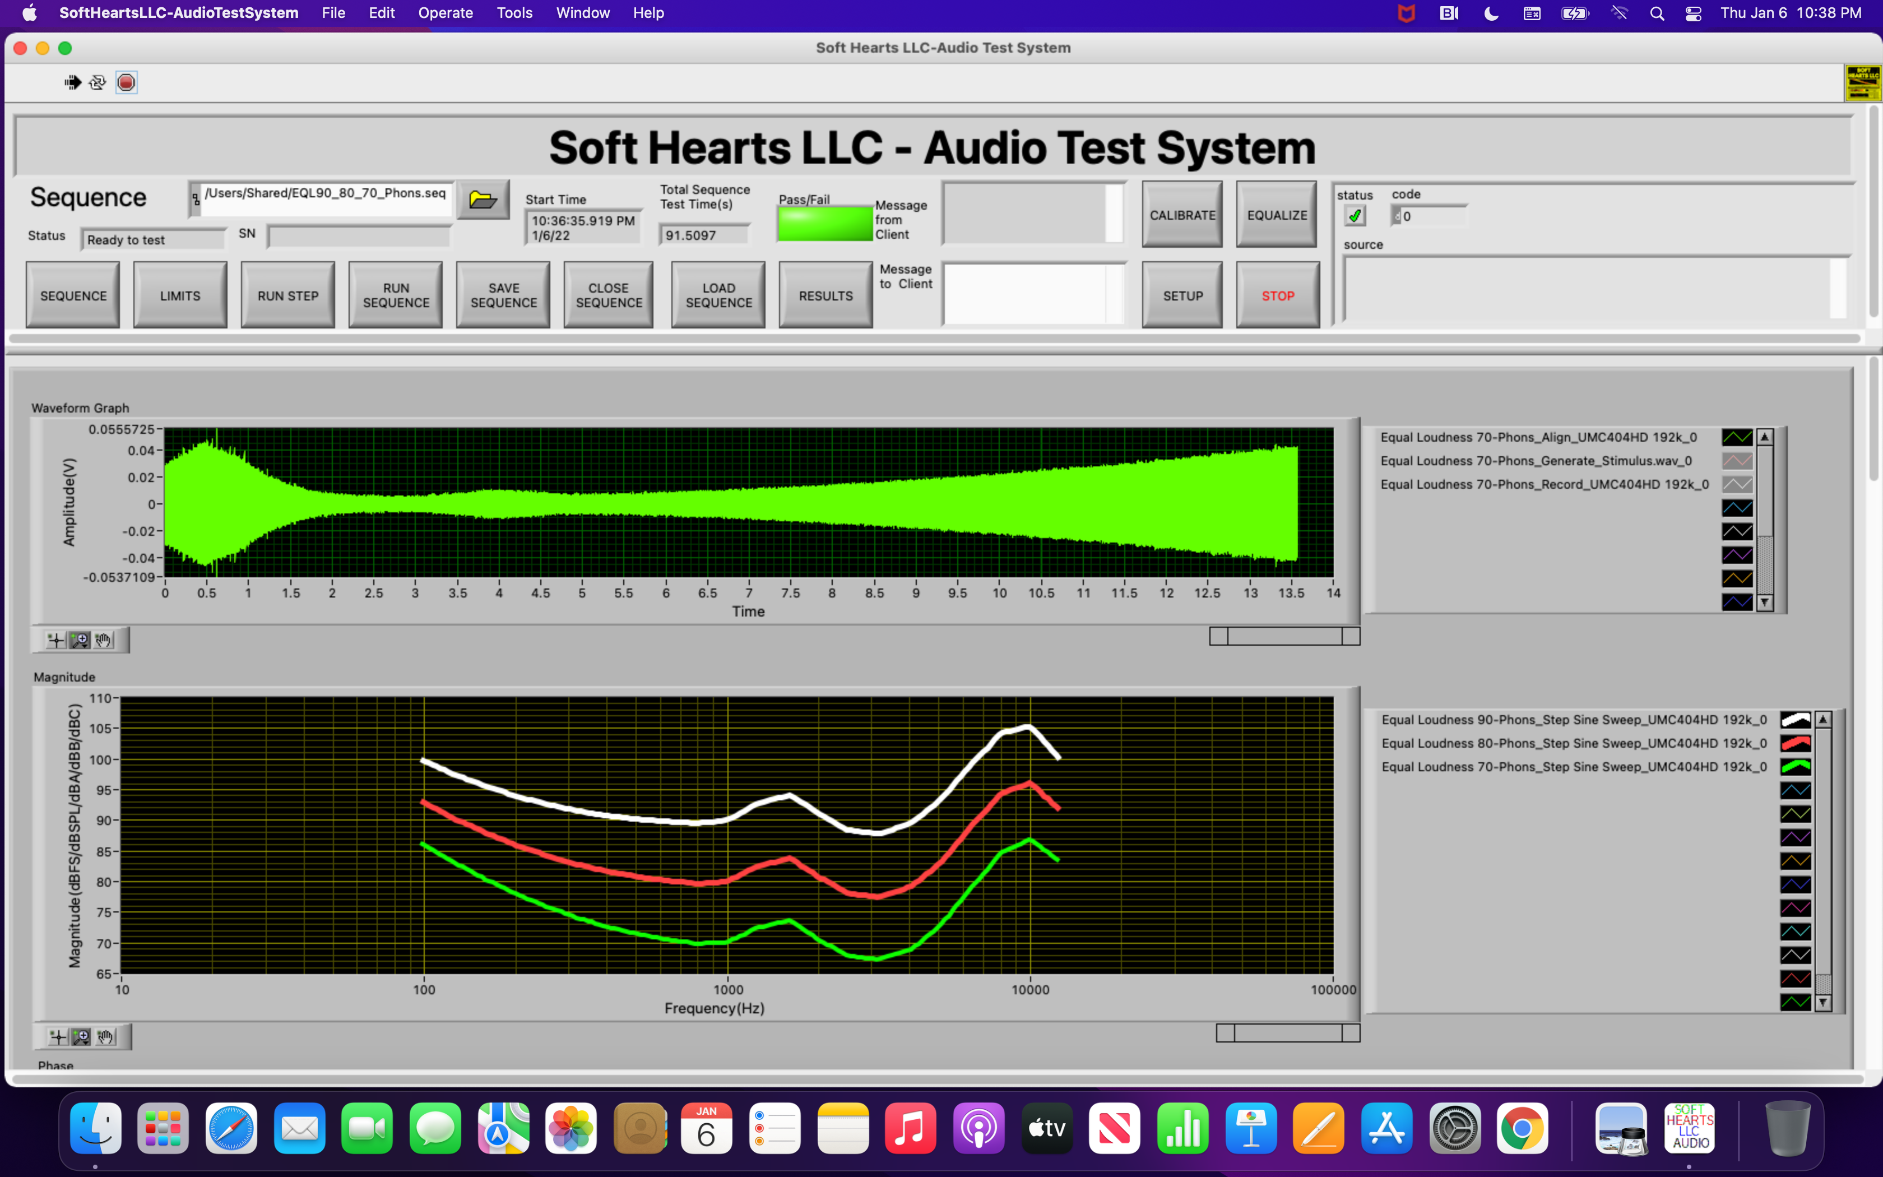Select hand pan tool under Waveform Graph

click(104, 640)
